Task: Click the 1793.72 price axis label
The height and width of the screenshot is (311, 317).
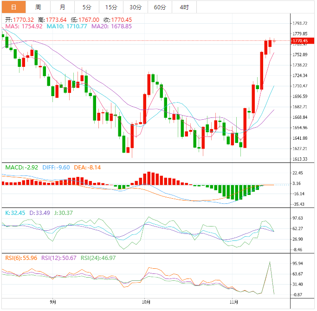Action: click(x=300, y=23)
